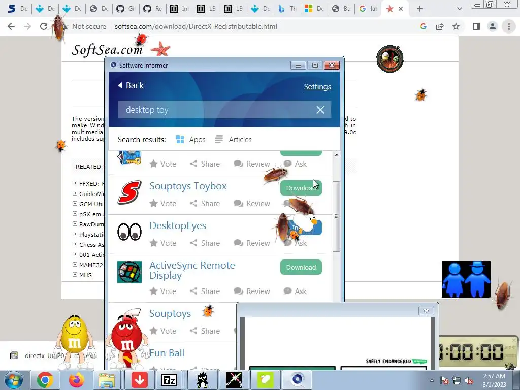Viewport: 520px width, 390px height.
Task: Click the Google icon in address bar
Action: pyautogui.click(x=423, y=26)
